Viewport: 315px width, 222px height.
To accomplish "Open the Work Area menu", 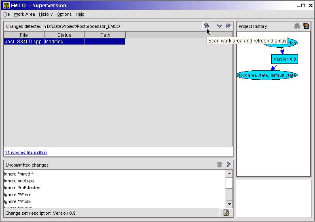I will coord(24,14).
